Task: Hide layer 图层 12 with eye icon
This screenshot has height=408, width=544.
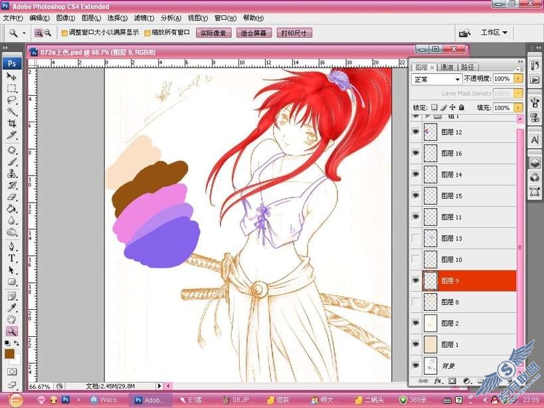Action: point(416,132)
